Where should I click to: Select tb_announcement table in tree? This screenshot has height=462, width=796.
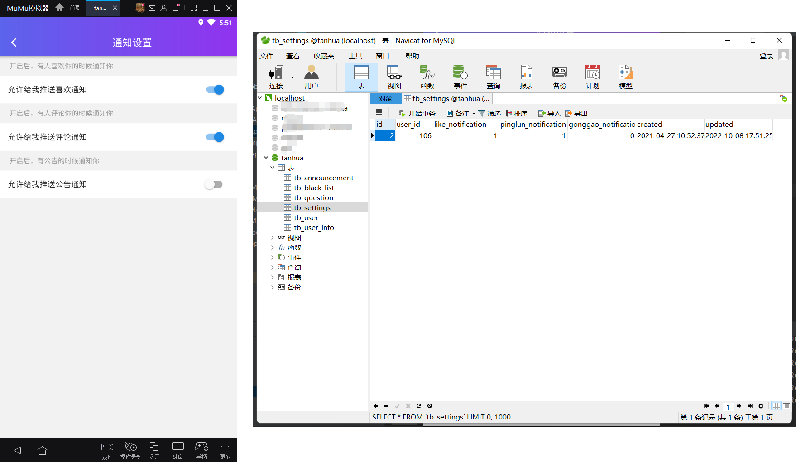point(323,178)
